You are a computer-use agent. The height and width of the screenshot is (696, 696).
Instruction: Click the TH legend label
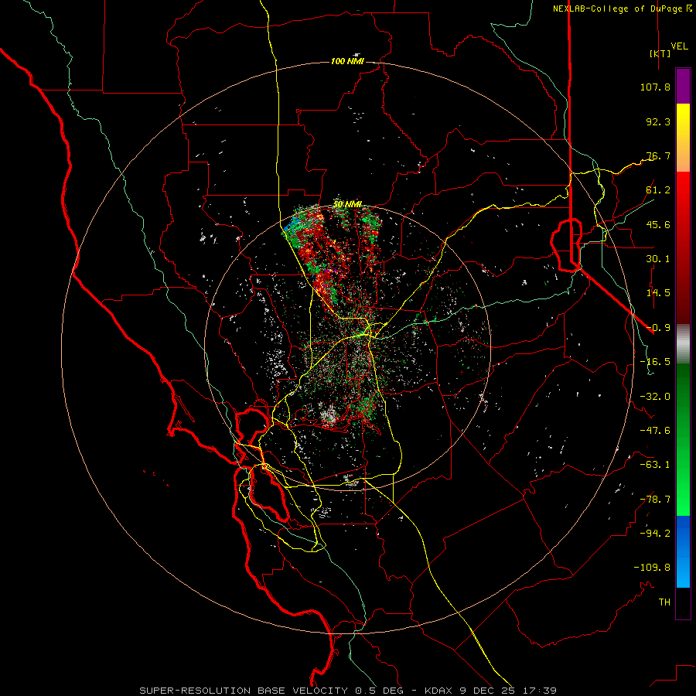click(x=664, y=602)
